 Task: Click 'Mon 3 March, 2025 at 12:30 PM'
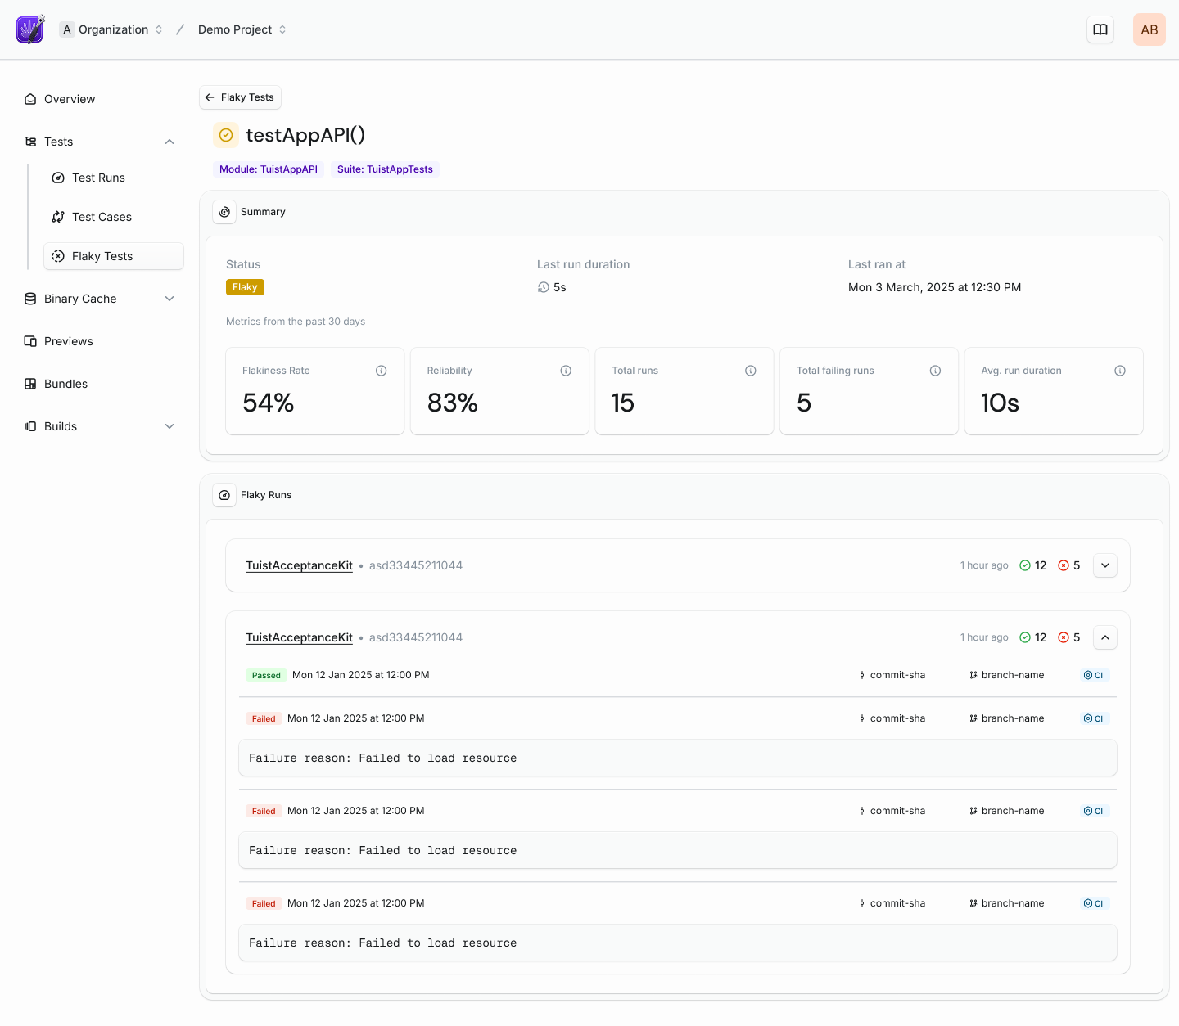[934, 287]
